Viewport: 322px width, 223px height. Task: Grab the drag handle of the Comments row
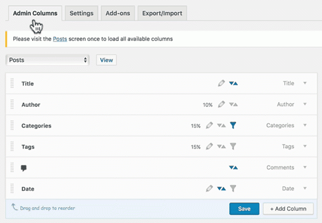point(12,168)
